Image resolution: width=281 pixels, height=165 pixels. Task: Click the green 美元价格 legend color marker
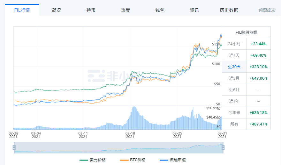(84, 160)
